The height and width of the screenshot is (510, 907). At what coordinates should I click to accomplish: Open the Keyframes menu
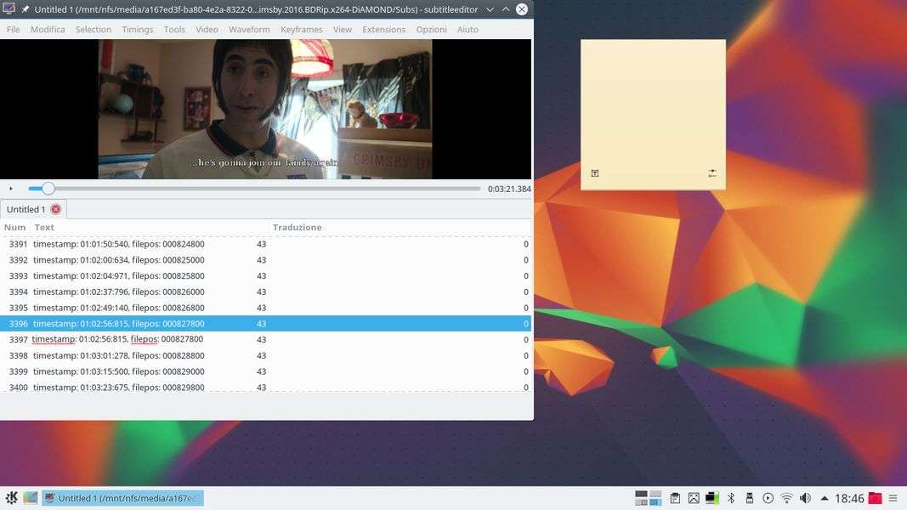pyautogui.click(x=302, y=30)
